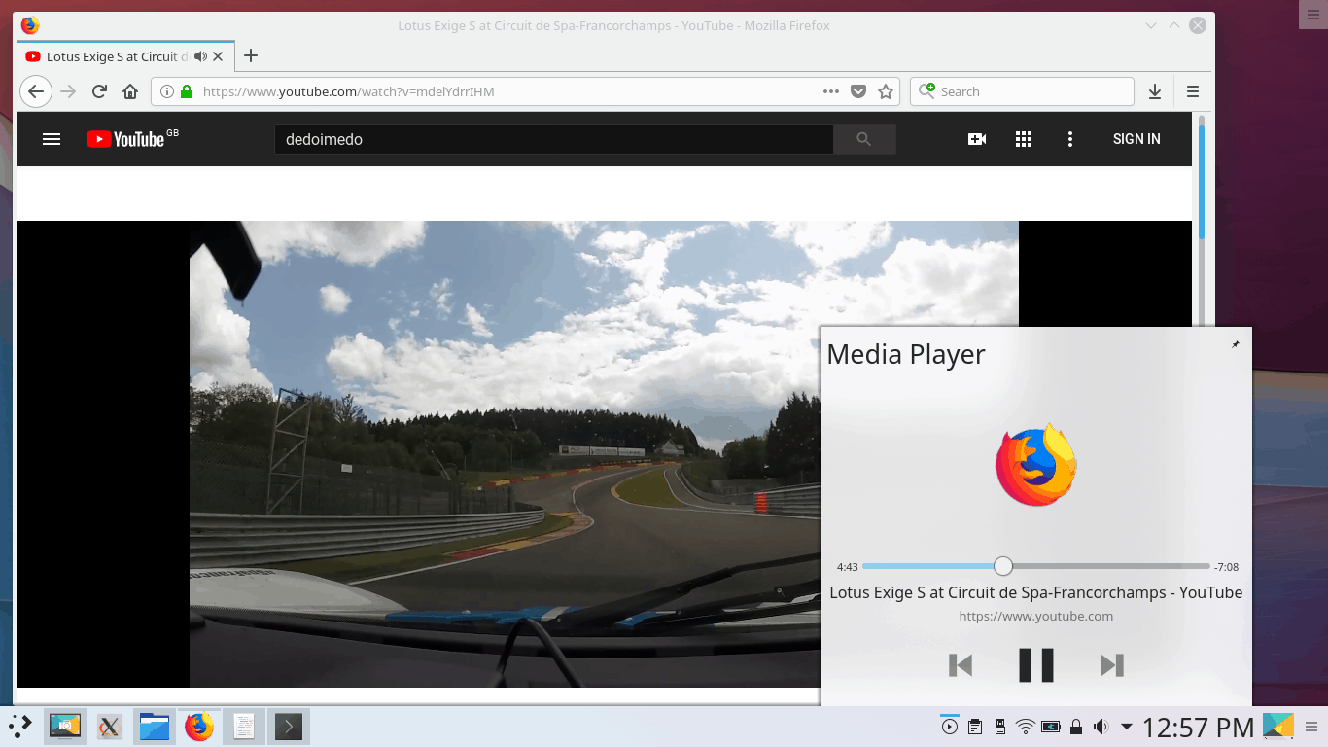1328x747 pixels.
Task: Open the YouTube apps grid
Action: point(1024,139)
